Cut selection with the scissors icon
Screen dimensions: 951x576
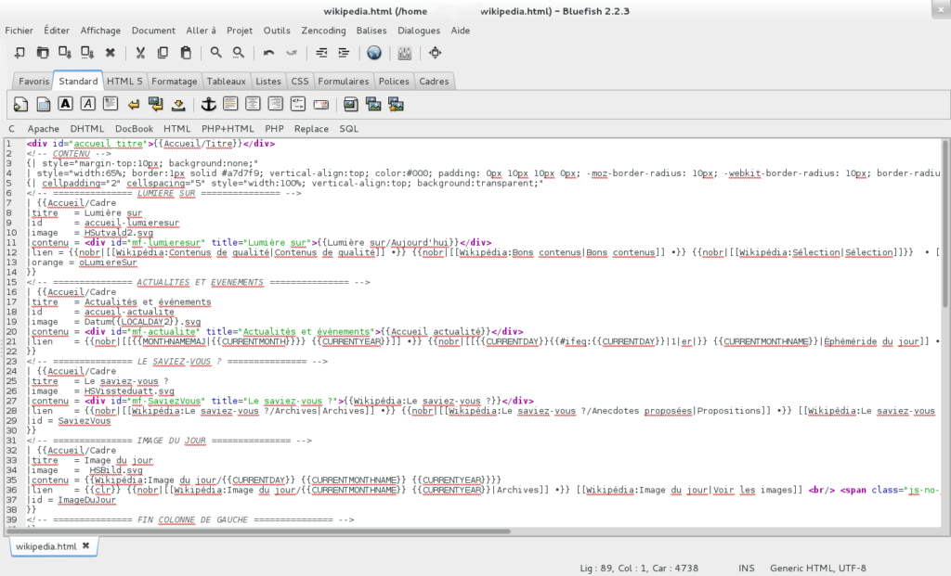click(x=139, y=53)
